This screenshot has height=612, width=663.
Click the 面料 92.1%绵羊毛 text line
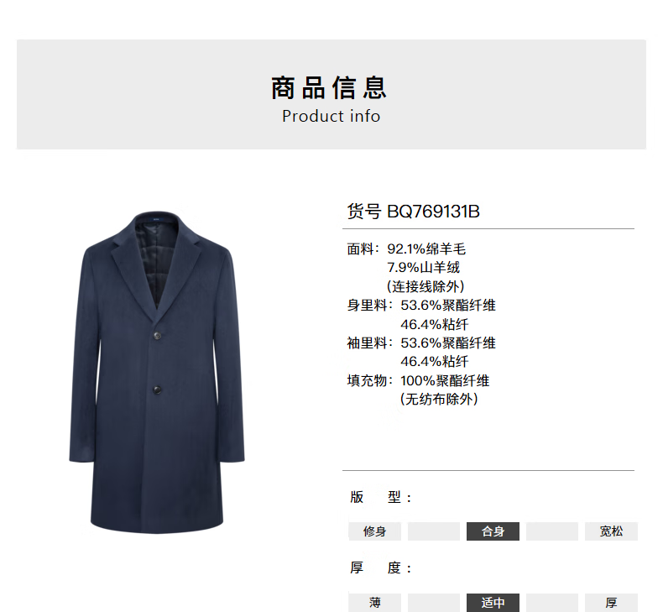click(406, 249)
